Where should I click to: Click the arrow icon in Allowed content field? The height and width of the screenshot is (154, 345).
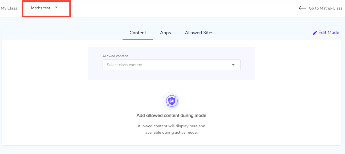click(x=233, y=65)
